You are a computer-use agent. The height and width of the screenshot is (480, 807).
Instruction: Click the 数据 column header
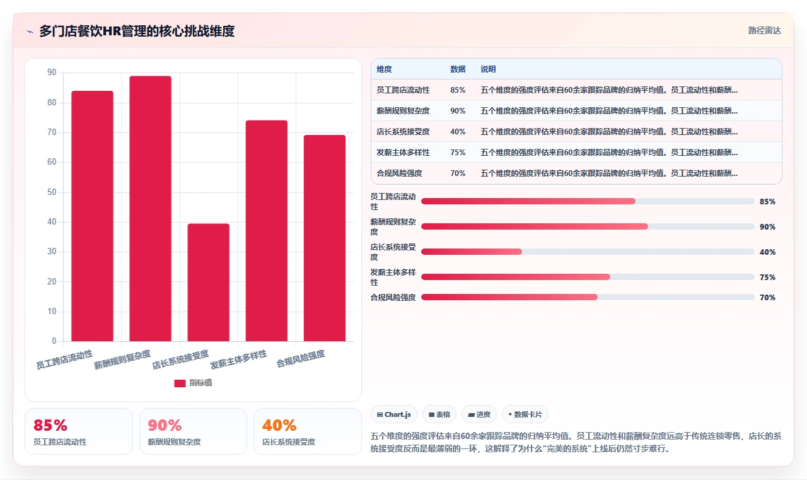point(458,69)
